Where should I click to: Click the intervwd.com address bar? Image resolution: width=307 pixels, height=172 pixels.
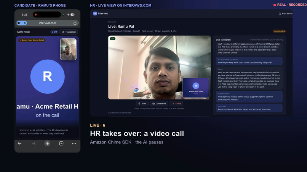pos(47,23)
